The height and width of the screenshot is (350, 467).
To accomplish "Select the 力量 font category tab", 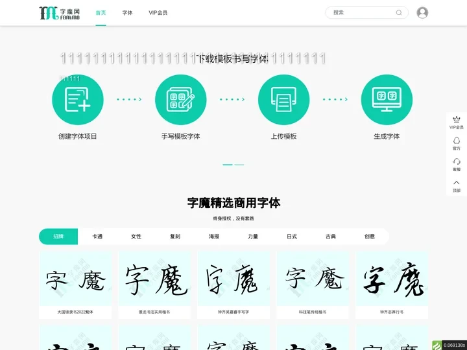I will point(253,237).
